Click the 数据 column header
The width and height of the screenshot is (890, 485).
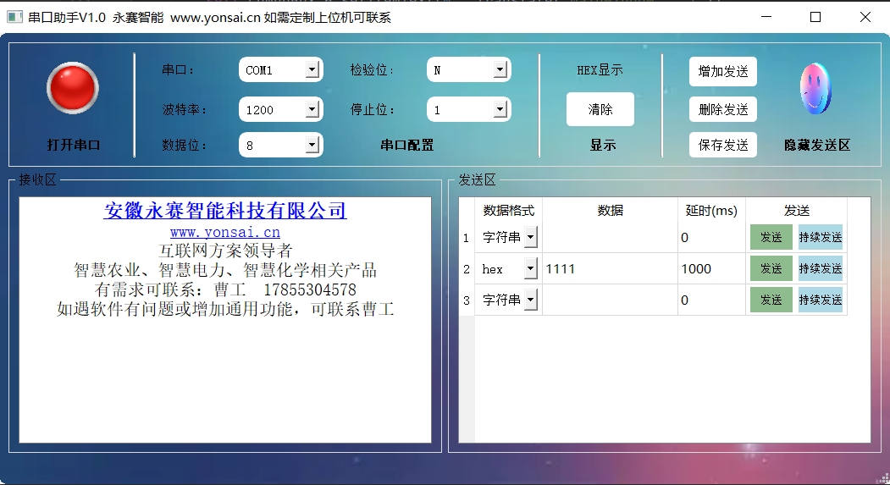(610, 211)
